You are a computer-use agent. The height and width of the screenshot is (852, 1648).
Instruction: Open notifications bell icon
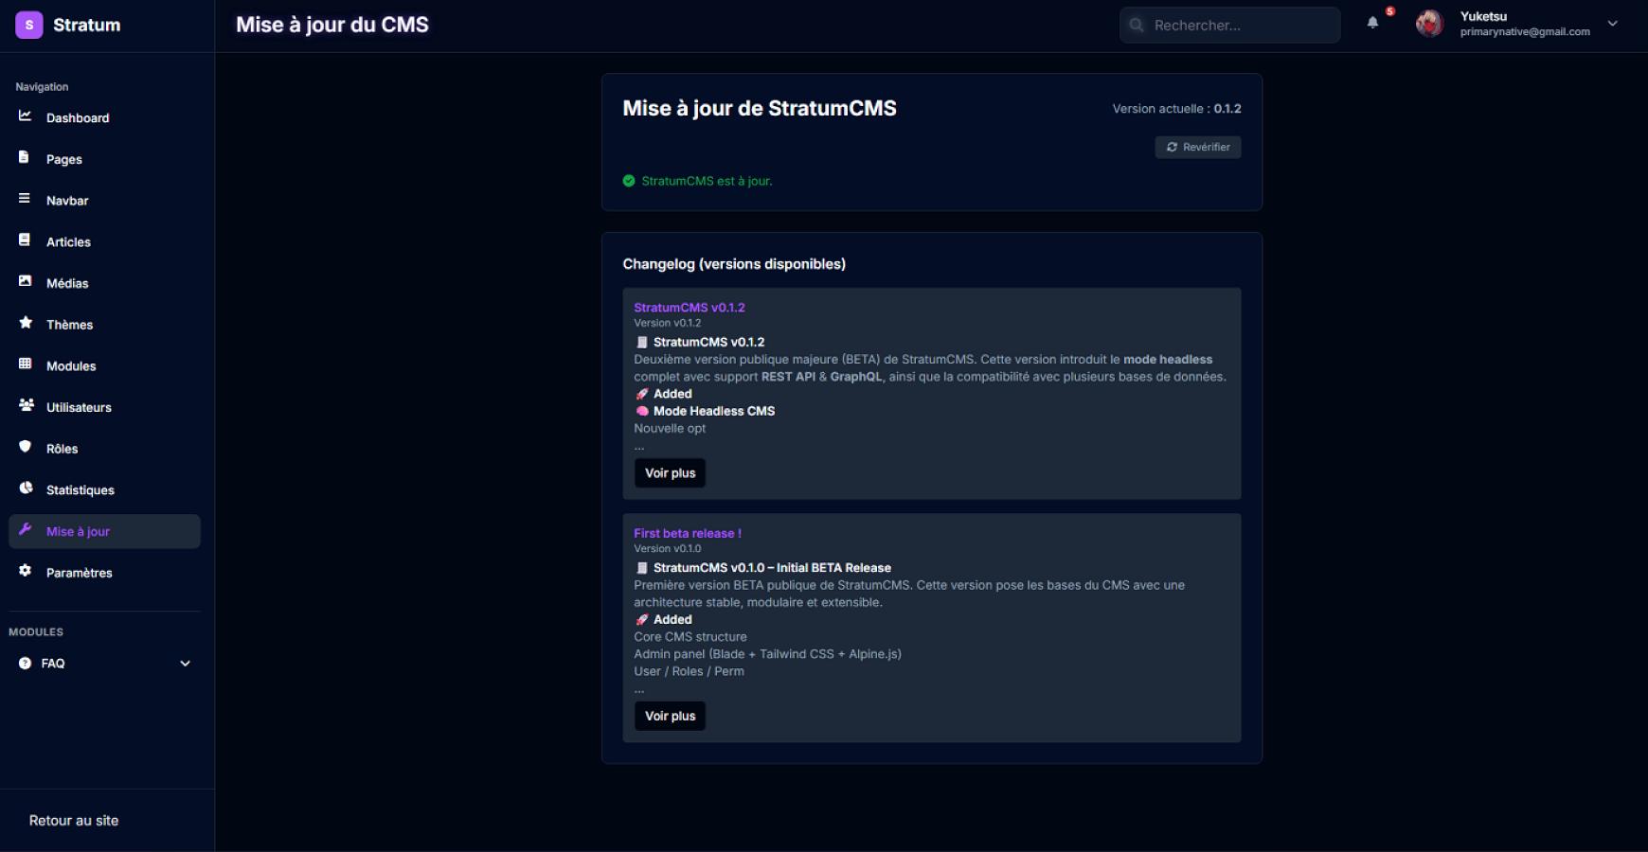click(1372, 24)
